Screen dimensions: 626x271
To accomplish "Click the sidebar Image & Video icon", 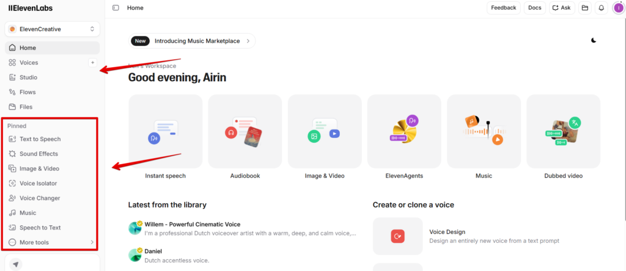I will pyautogui.click(x=12, y=168).
